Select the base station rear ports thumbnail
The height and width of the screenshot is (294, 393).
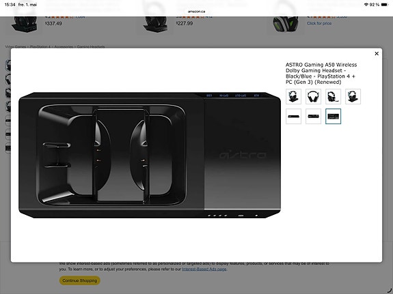pos(313,117)
